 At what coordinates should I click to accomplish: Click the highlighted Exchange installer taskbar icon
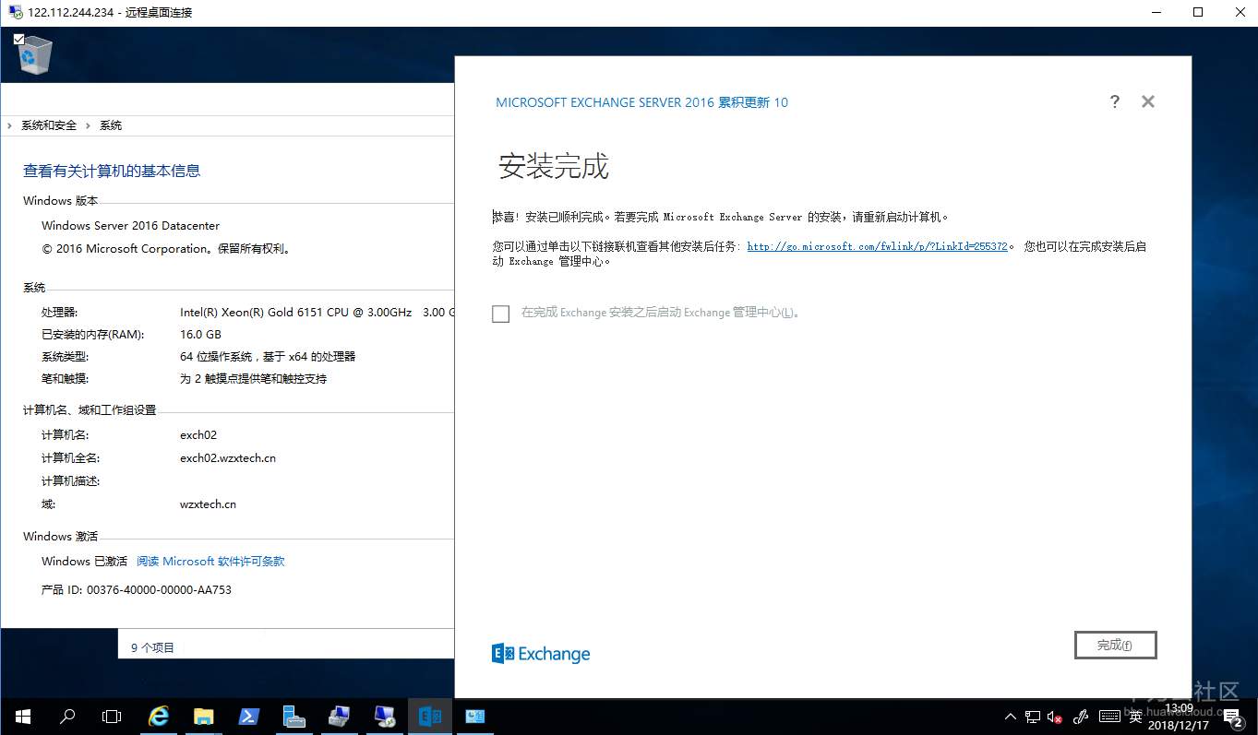[429, 716]
